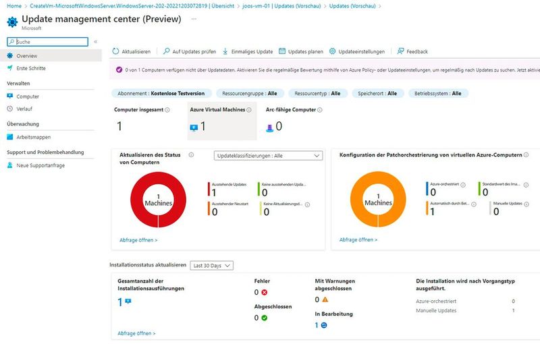Open the Updateklassifizierungen: Alle dropdown
Screen dimensions: 540x344
[268, 156]
